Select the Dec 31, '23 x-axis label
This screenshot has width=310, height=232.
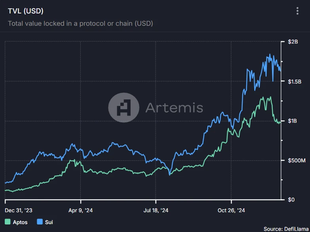coord(19,211)
